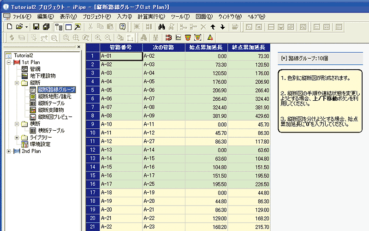Open the 編集(E) menu
This screenshot has height=231, width=369.
[x=45, y=17]
